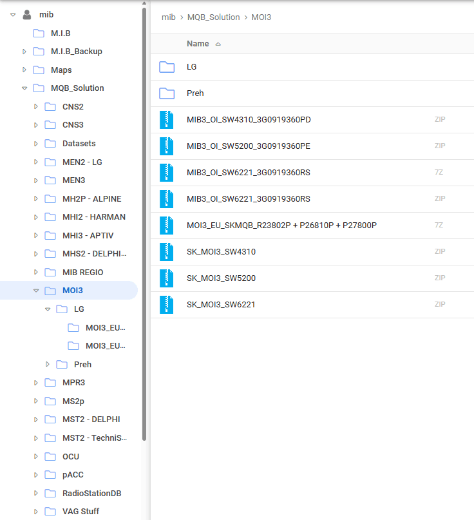Open the MHI2 - HARMAN tree folder

(x=93, y=217)
